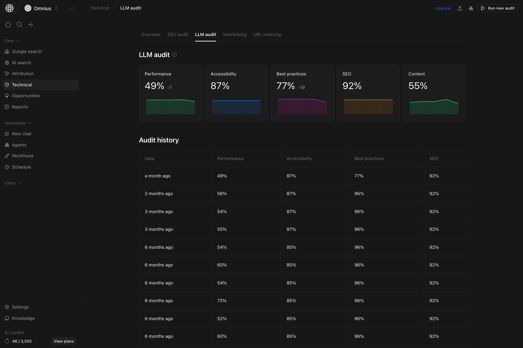Open the Workflows section

[22, 156]
